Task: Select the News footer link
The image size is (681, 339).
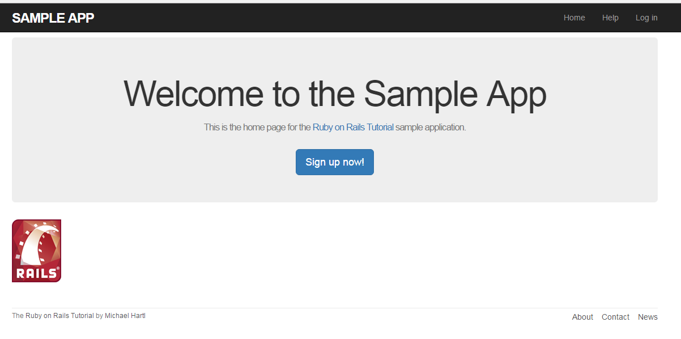Action: [x=648, y=317]
